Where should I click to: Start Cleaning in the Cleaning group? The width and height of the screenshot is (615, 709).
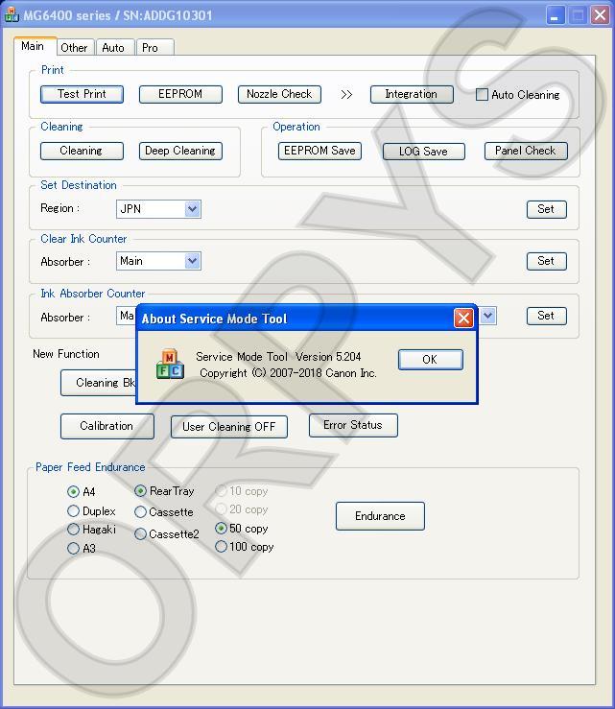(x=82, y=151)
